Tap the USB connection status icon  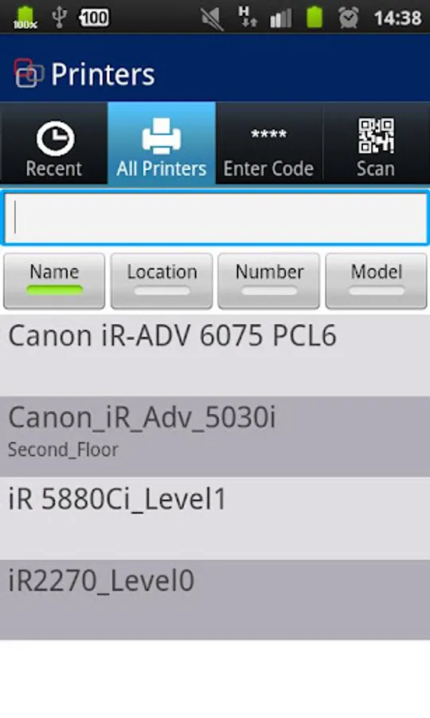(x=59, y=18)
